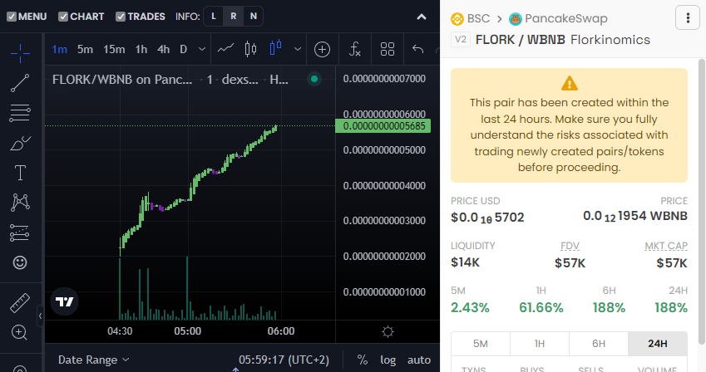This screenshot has width=706, height=372.
Task: Switch stats to 5M tab
Action: (481, 344)
